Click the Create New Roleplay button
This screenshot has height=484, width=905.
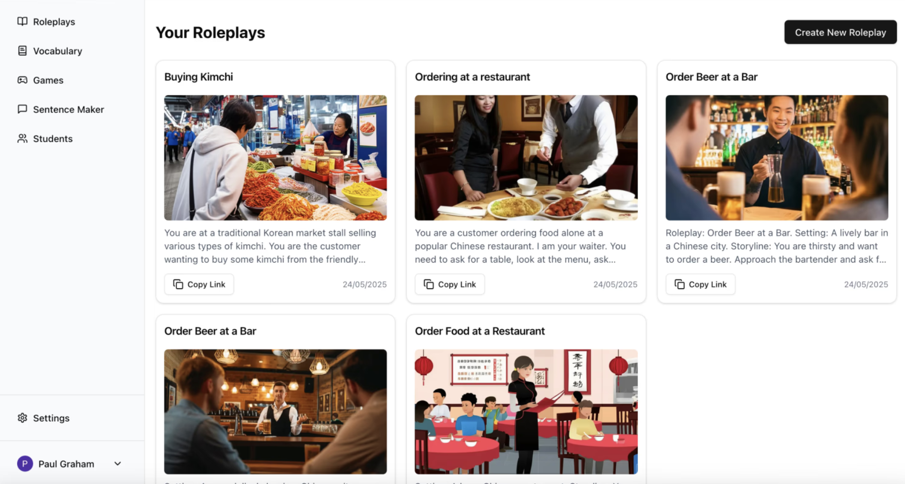click(840, 32)
